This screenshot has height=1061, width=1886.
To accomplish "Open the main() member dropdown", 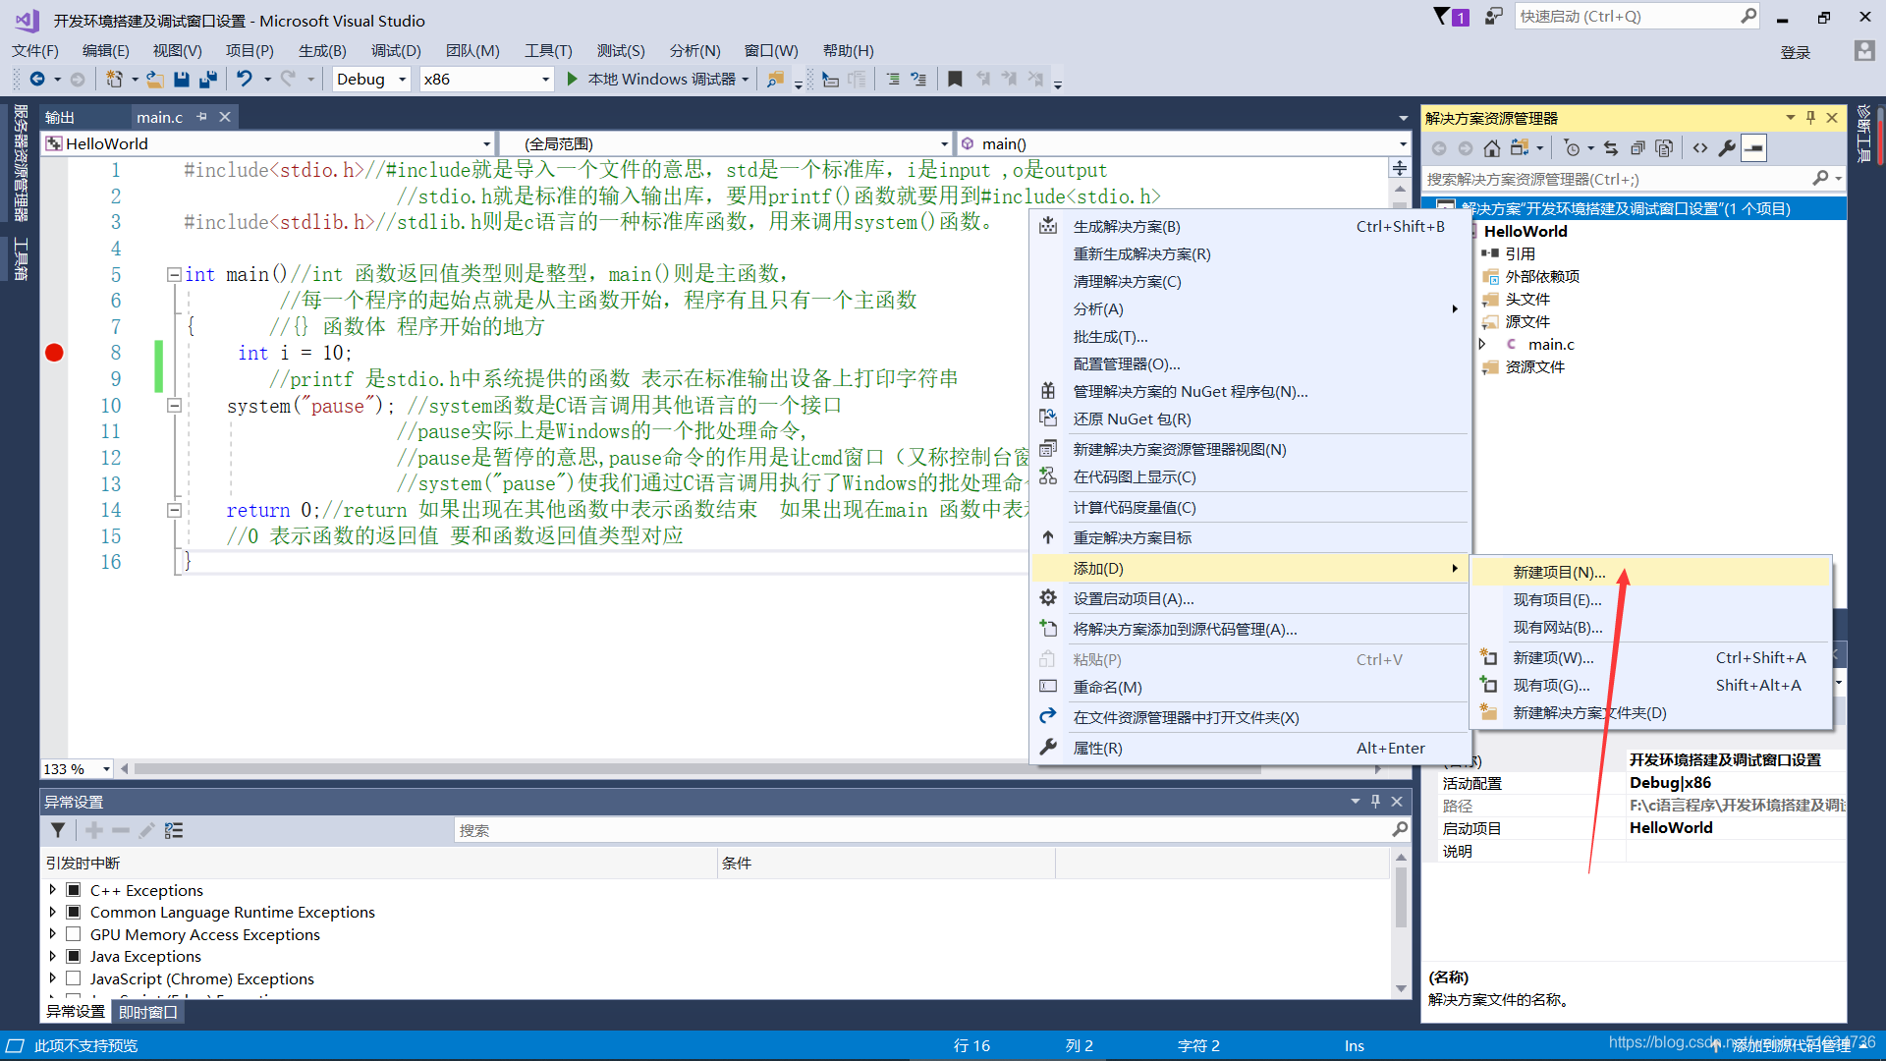I will (1184, 144).
